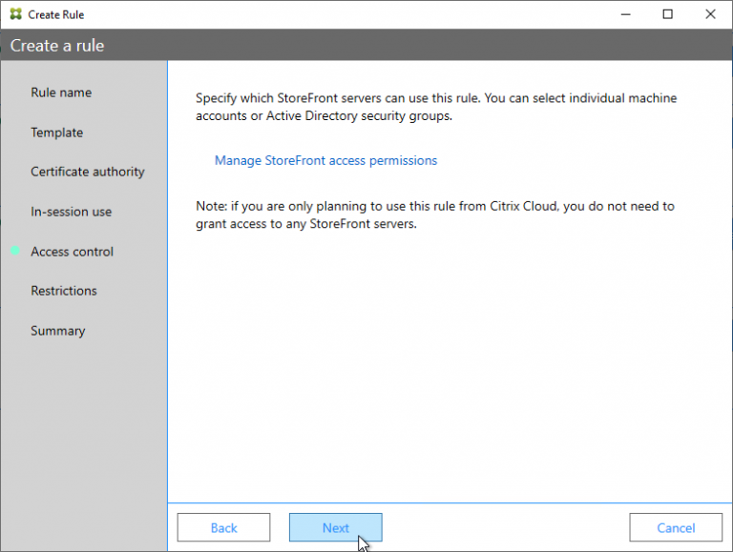Go to the Rule name step

[x=61, y=92]
